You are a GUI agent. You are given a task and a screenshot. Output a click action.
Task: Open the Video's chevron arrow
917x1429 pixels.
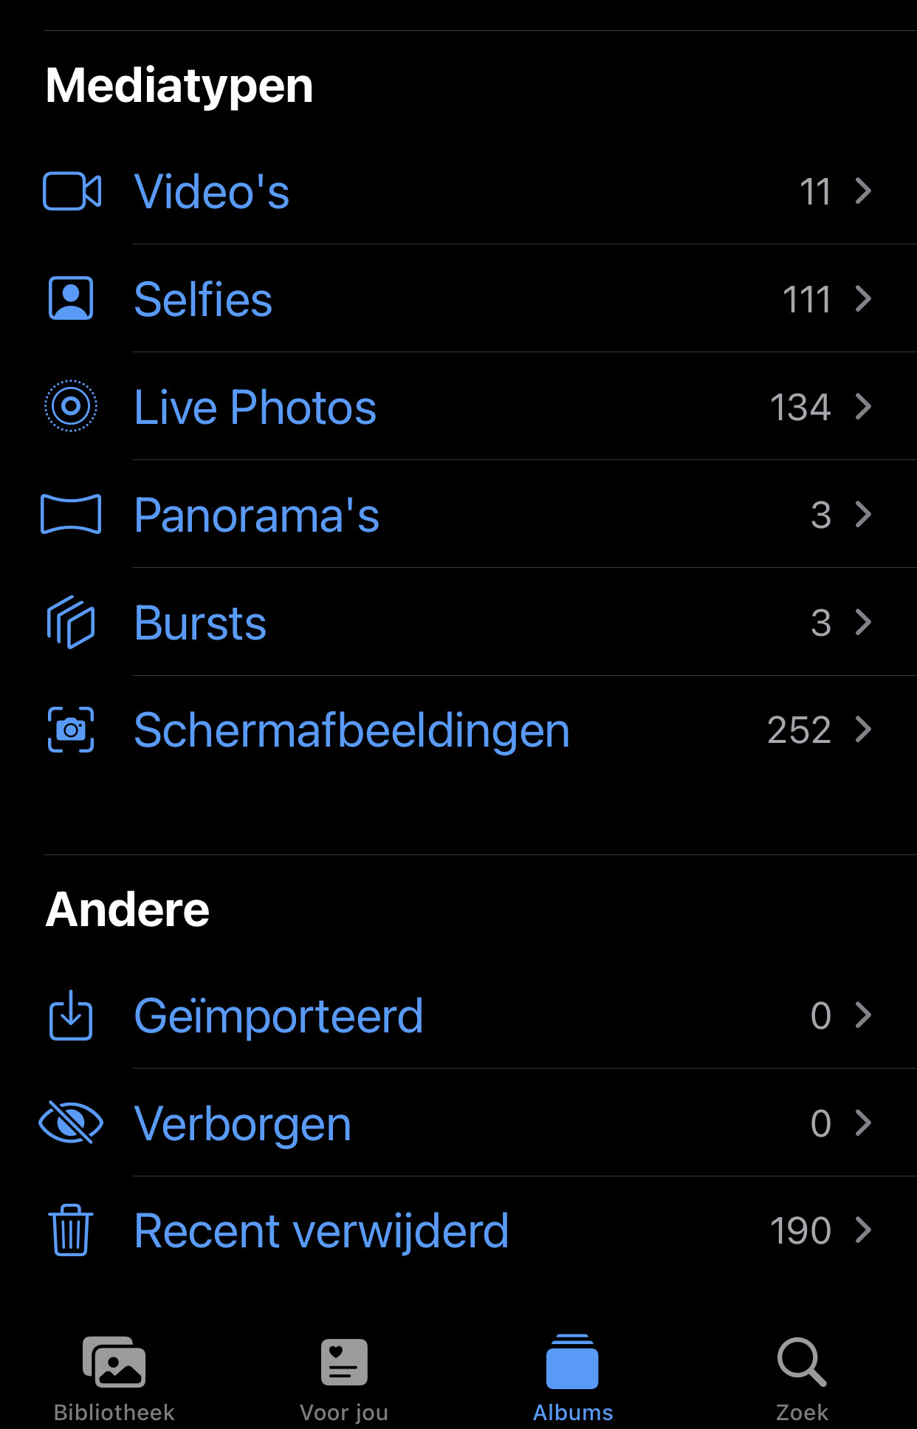click(x=863, y=191)
